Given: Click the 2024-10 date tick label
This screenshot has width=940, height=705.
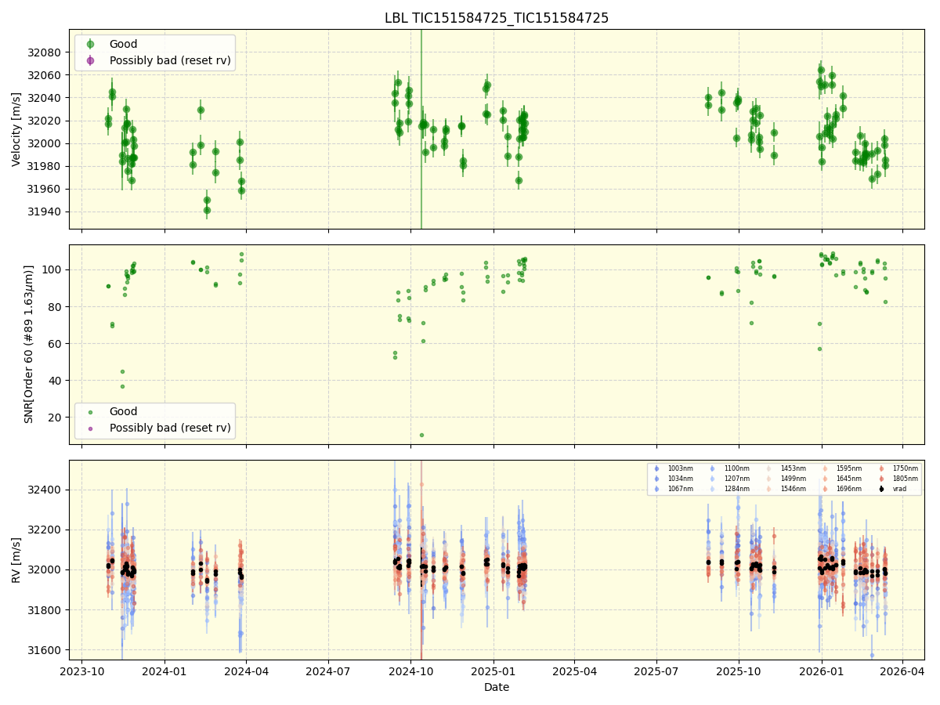Looking at the screenshot, I should pos(410,671).
